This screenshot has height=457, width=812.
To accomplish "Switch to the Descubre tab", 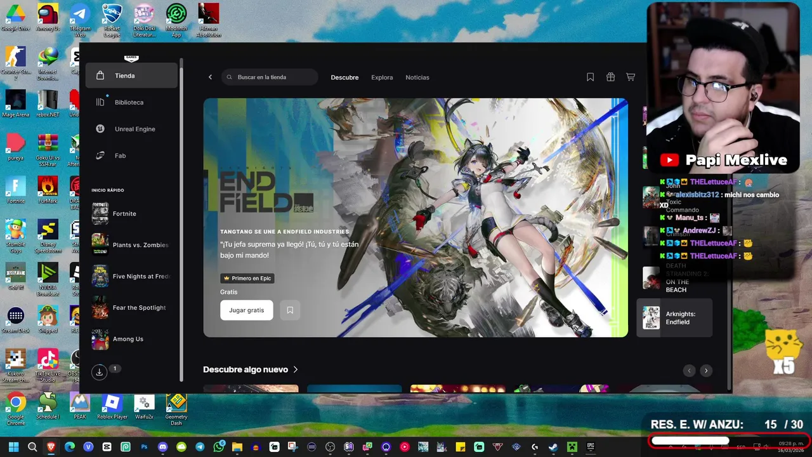I will pyautogui.click(x=344, y=77).
